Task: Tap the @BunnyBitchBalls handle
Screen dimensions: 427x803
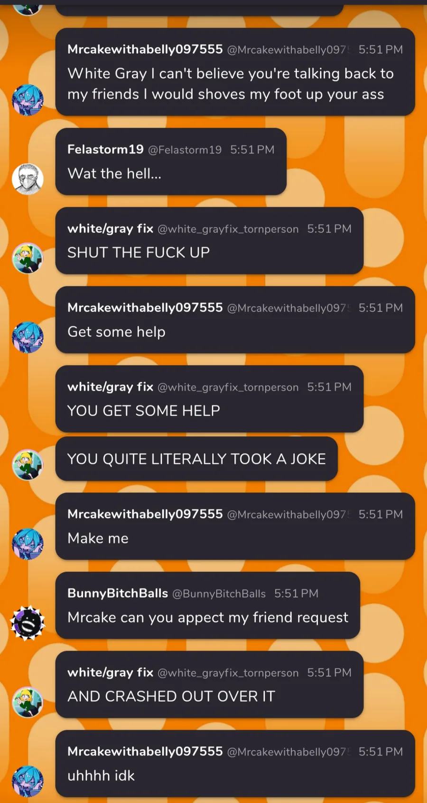Action: click(219, 594)
